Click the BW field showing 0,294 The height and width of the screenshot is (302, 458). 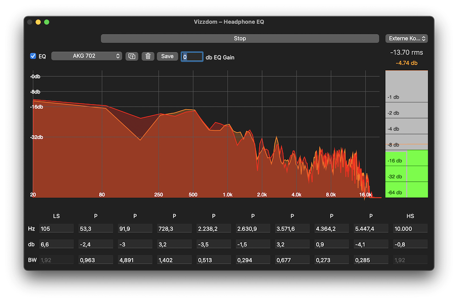pyautogui.click(x=253, y=260)
